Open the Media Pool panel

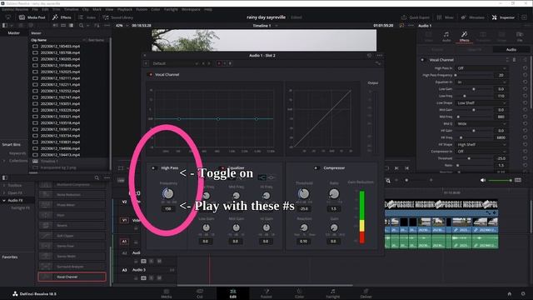coord(32,17)
